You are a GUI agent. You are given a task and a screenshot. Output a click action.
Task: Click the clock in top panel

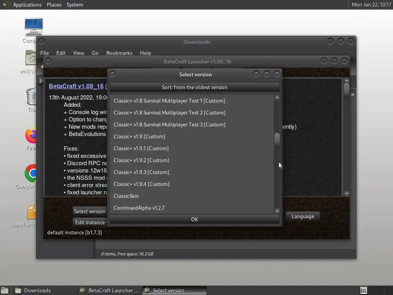pyautogui.click(x=372, y=5)
